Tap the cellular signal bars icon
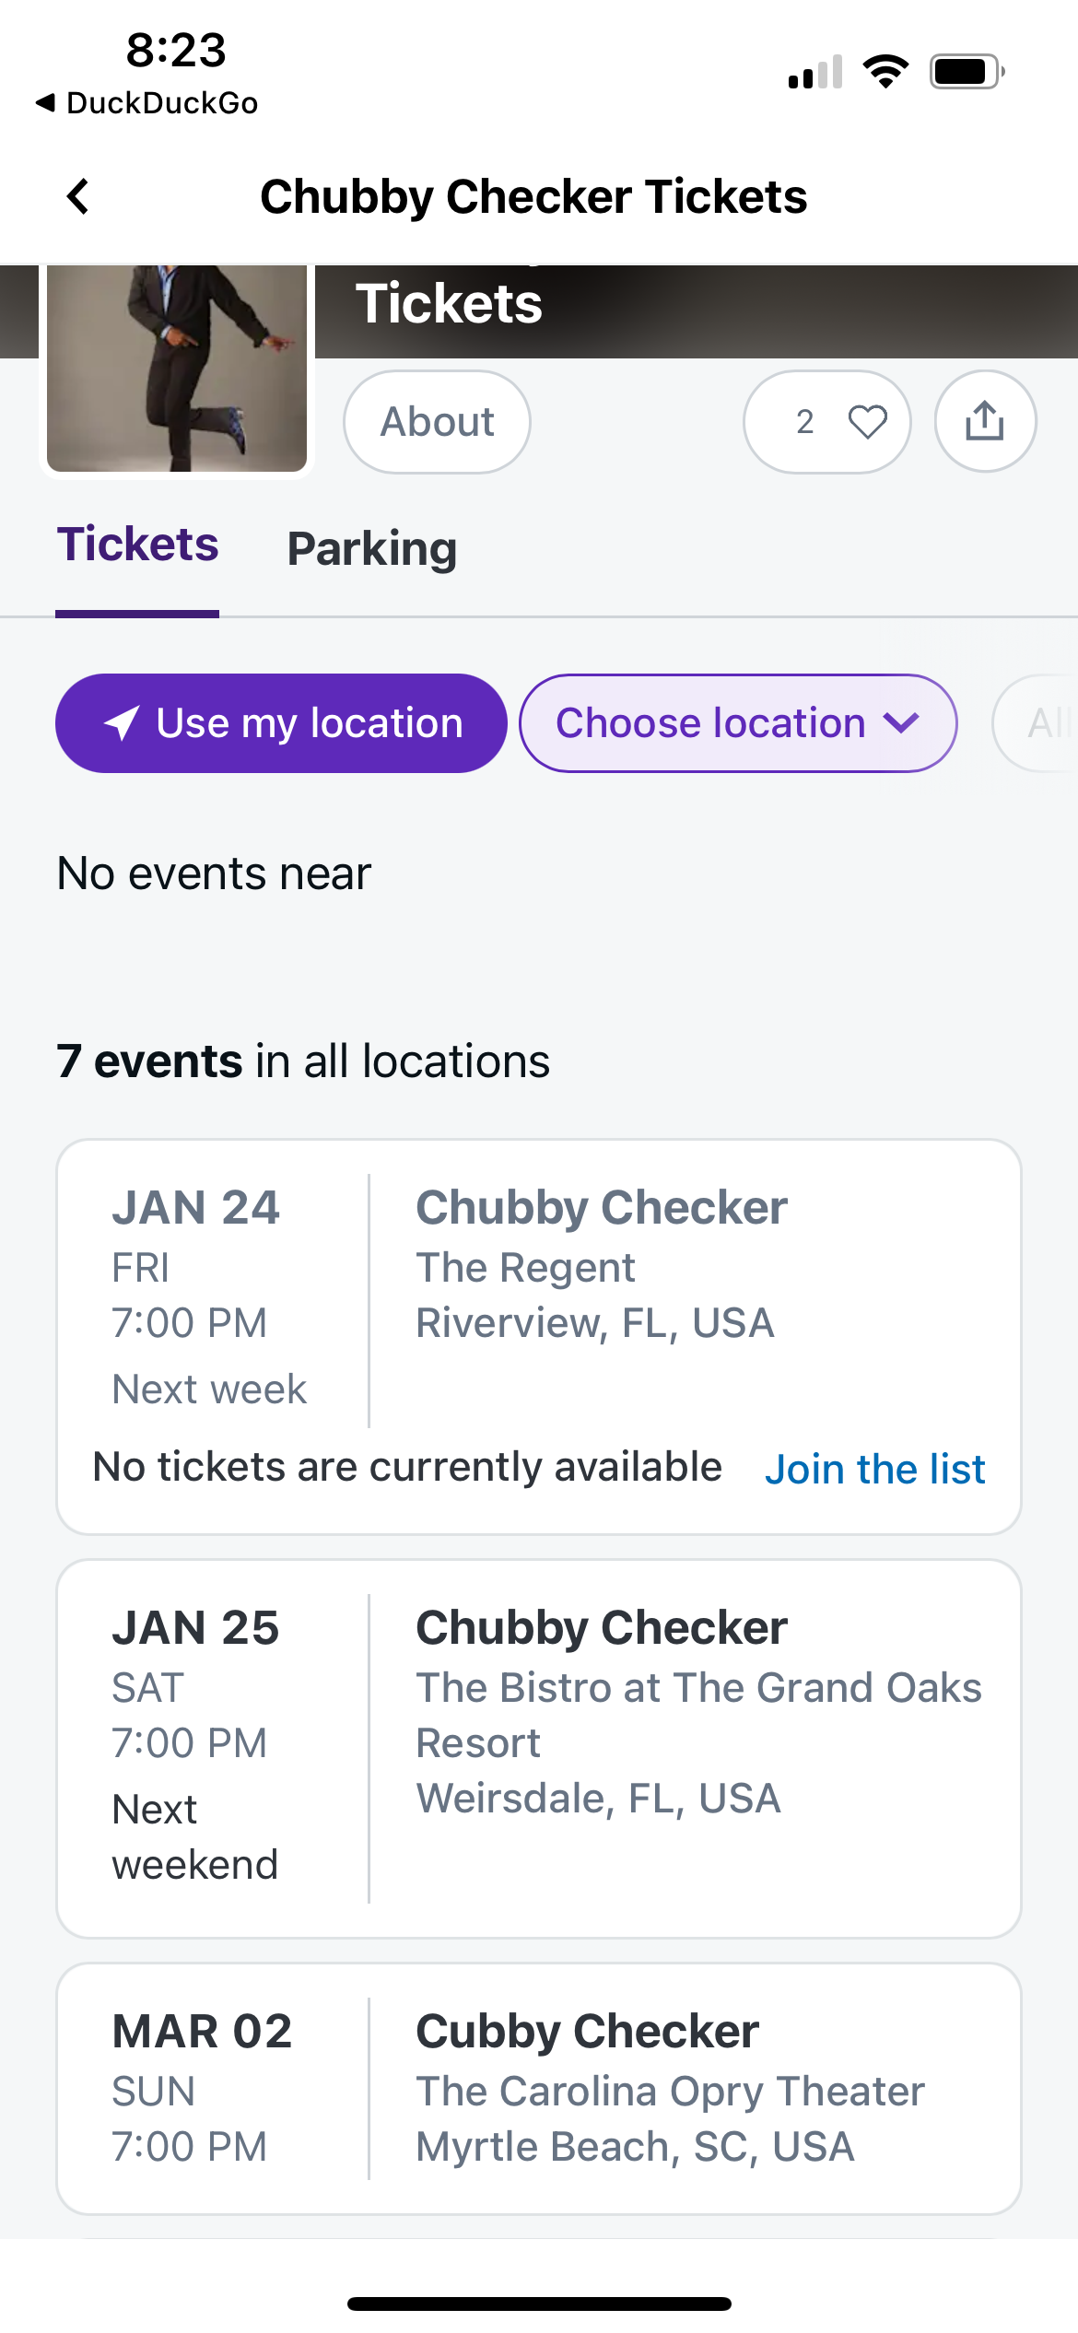Viewport: 1078px width, 2333px height. point(815,72)
